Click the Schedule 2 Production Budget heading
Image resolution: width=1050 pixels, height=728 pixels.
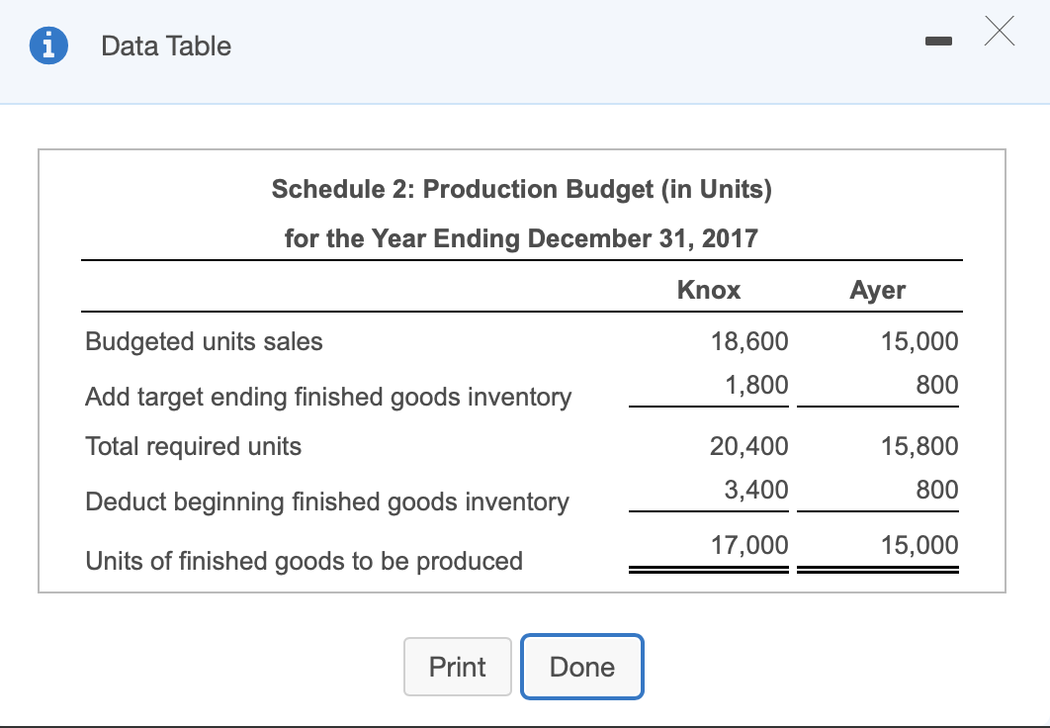[522, 189]
